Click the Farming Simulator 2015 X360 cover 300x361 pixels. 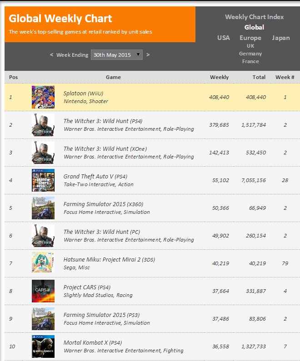(43, 208)
